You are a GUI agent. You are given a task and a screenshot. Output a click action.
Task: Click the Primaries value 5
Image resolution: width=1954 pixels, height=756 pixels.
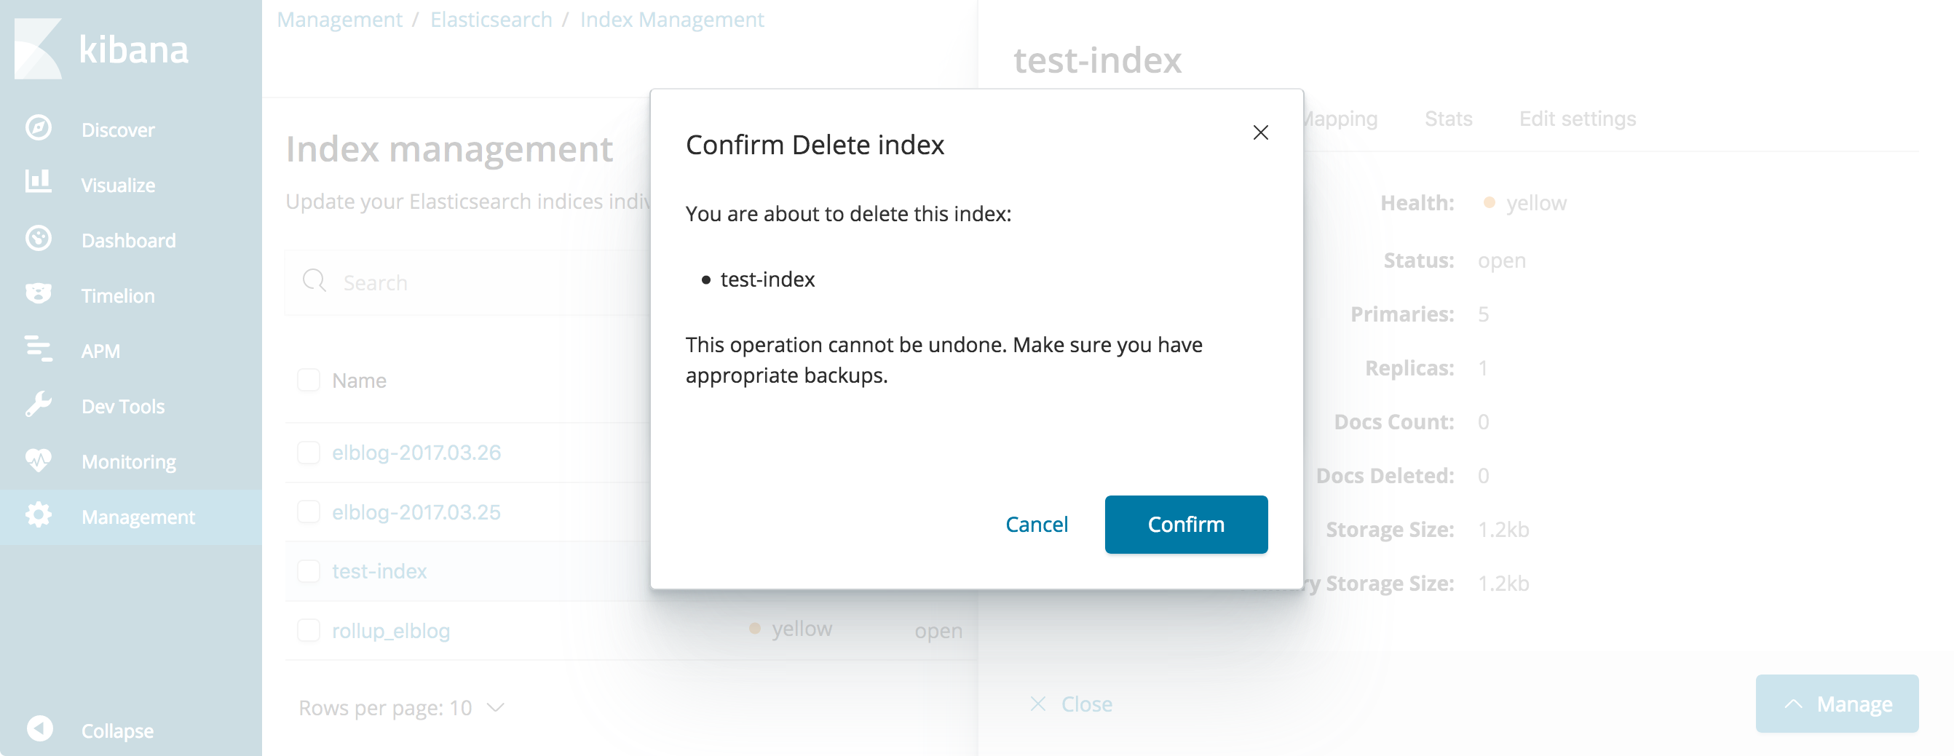pyautogui.click(x=1483, y=314)
